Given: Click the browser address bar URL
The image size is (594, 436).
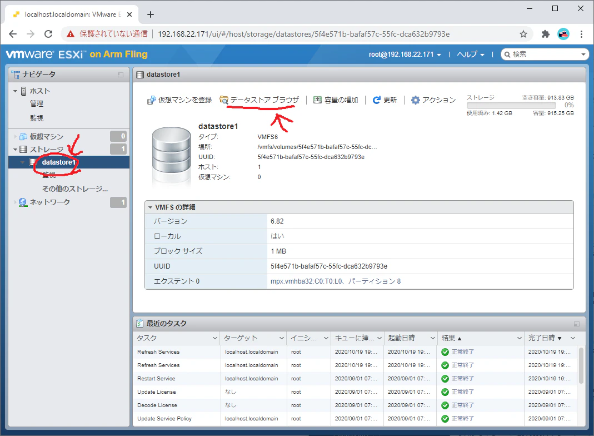Looking at the screenshot, I should [x=304, y=34].
